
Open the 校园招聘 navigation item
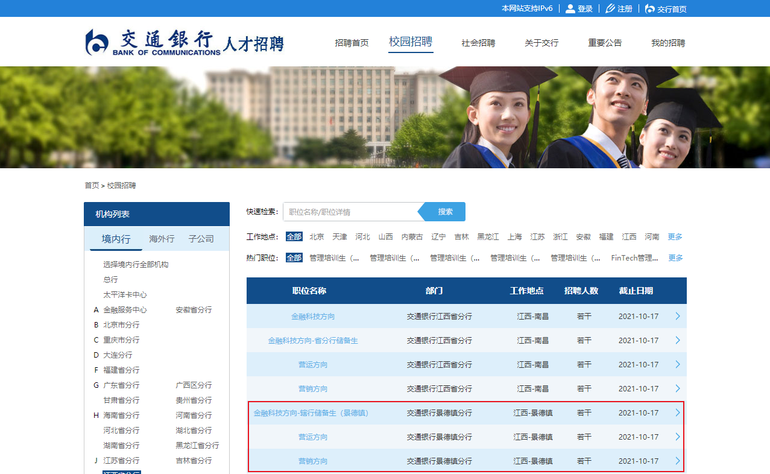pyautogui.click(x=411, y=42)
